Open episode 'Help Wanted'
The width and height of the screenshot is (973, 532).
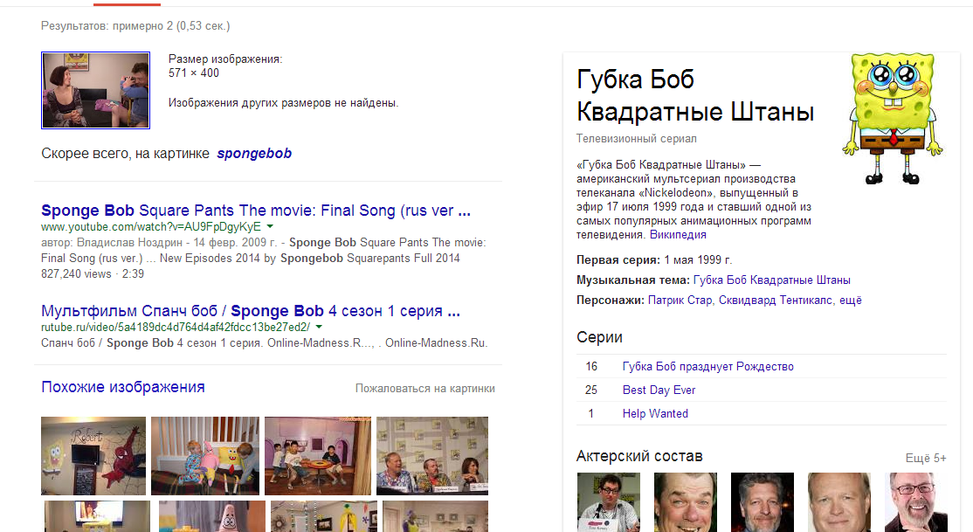click(655, 413)
